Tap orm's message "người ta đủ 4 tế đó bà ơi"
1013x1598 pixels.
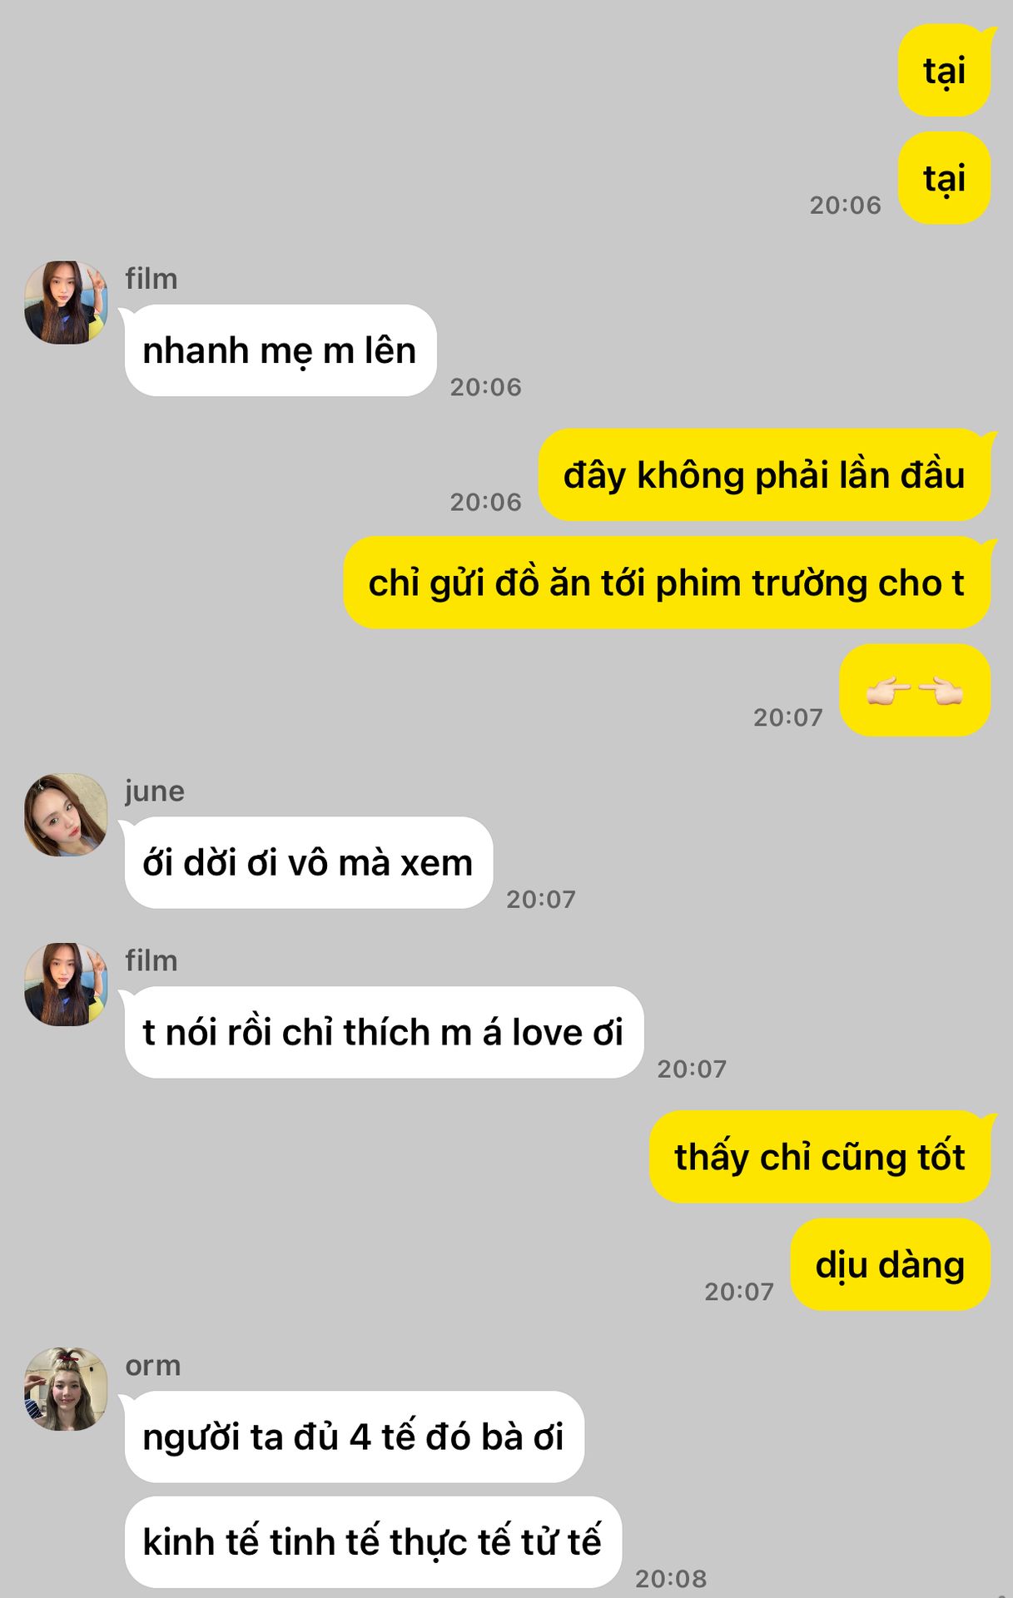[355, 1437]
